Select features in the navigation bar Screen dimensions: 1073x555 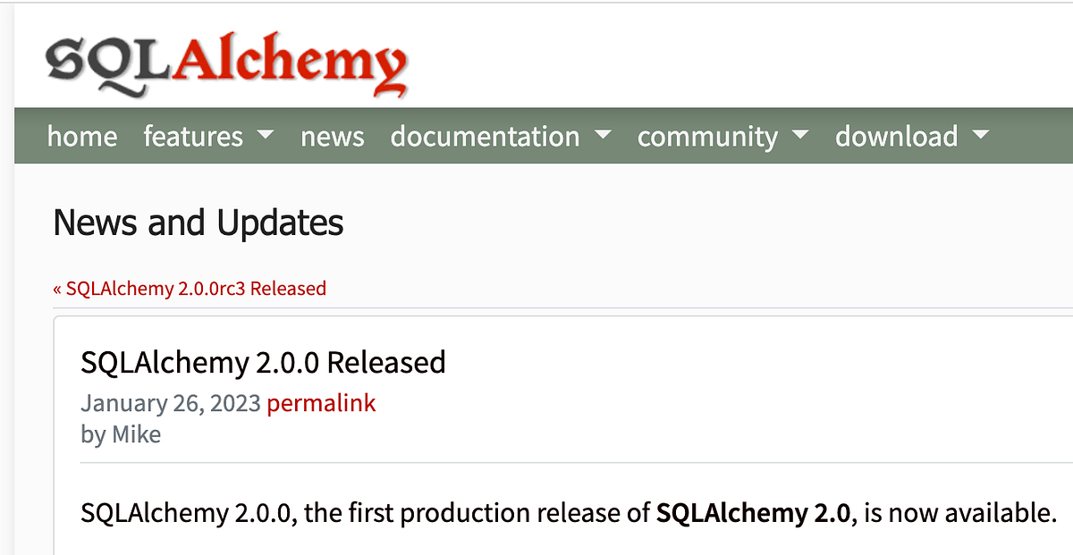pyautogui.click(x=193, y=136)
